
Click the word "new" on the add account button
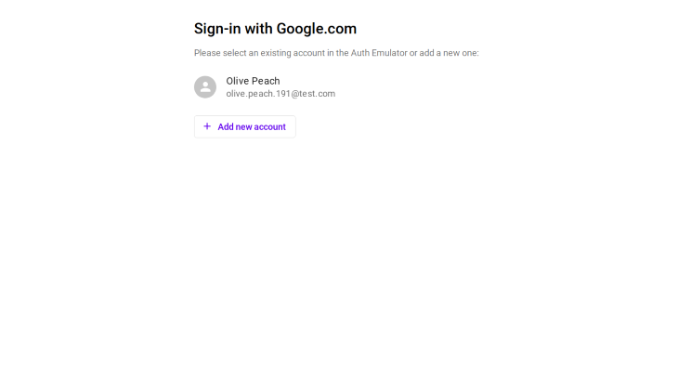[x=245, y=126]
